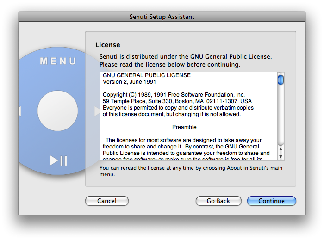This screenshot has height=240, width=324.
Task: Click the next-track arrow on the wheel
Action: 97,111
